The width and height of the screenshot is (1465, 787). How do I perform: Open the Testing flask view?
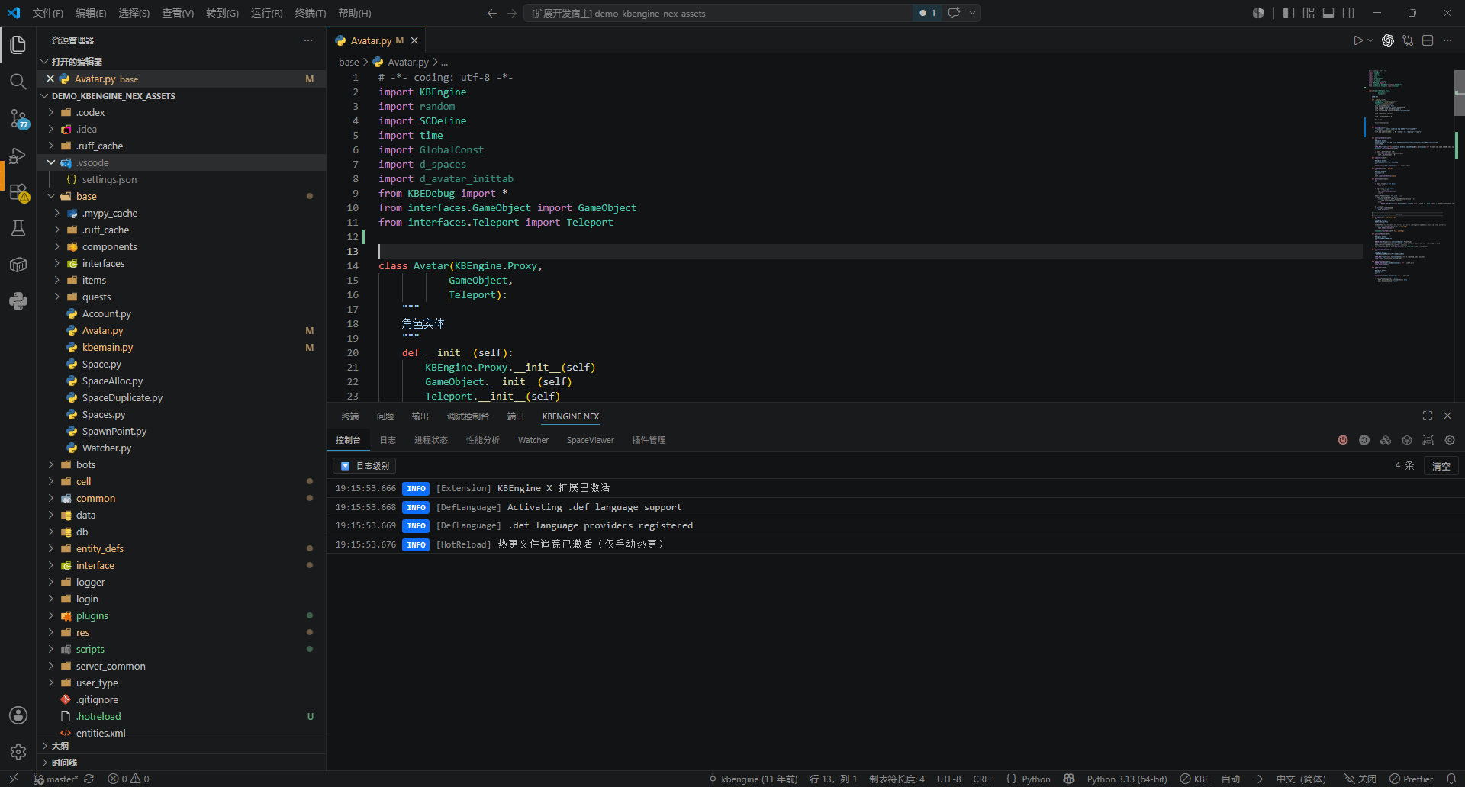coord(18,228)
